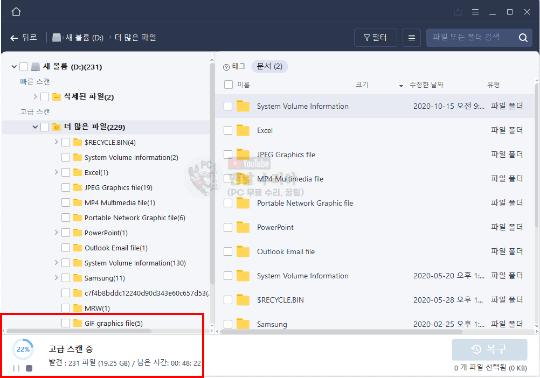This screenshot has height=378, width=540.
Task: Stop the advanced scan
Action: pos(29,368)
